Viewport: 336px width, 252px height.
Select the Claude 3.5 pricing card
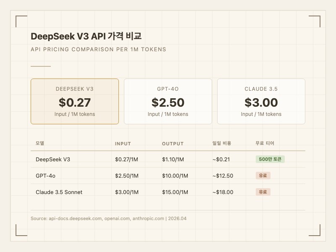tap(261, 101)
